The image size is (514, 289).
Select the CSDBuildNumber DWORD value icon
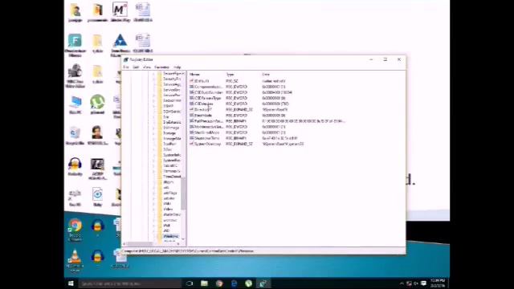192,92
